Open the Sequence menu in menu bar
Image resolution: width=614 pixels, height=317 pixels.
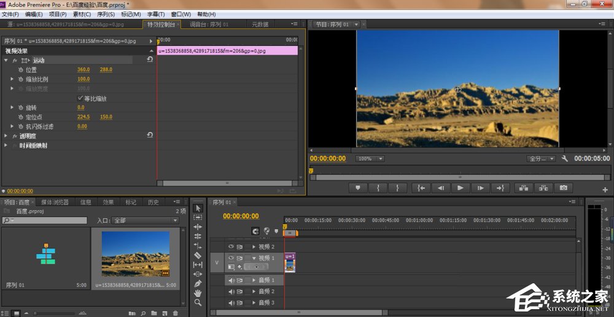tap(107, 14)
